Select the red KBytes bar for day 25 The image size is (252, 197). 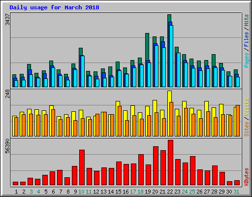pyautogui.click(x=192, y=170)
